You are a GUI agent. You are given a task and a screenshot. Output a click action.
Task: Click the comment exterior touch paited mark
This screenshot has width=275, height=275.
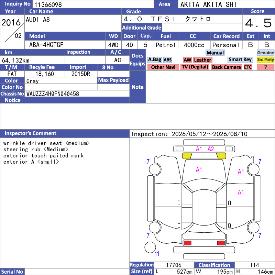(x=43, y=156)
